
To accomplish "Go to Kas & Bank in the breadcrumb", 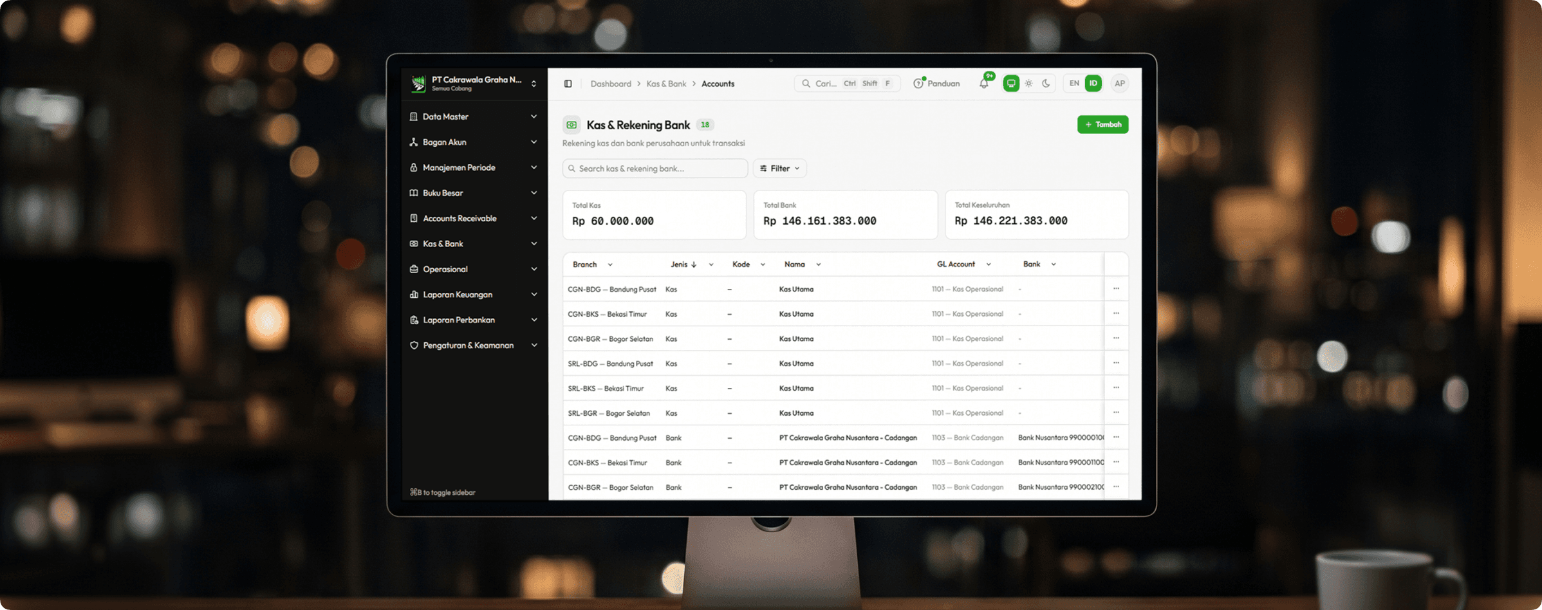I will [x=666, y=84].
